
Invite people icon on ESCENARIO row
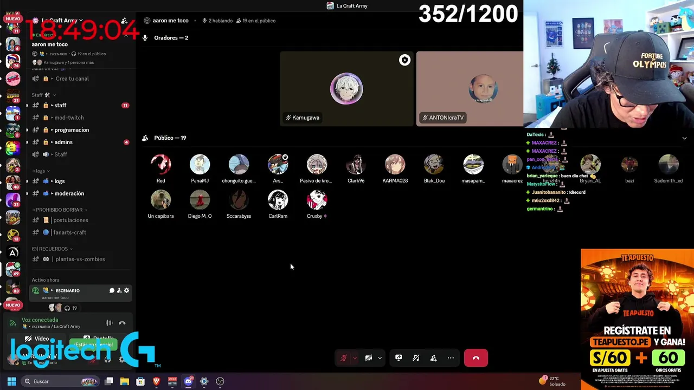pyautogui.click(x=119, y=290)
